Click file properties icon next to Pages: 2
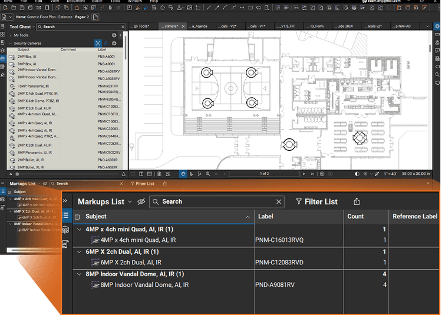Image resolution: width=442 pixels, height=315 pixels. (95, 17)
